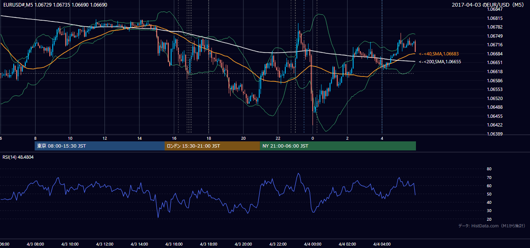Click the 4/4 00:00 time axis label
The height and width of the screenshot is (248, 530).
coord(313,244)
